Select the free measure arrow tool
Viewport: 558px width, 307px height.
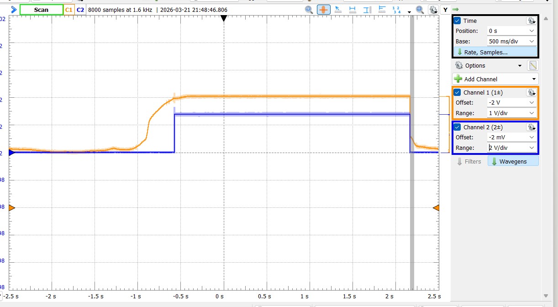point(338,10)
